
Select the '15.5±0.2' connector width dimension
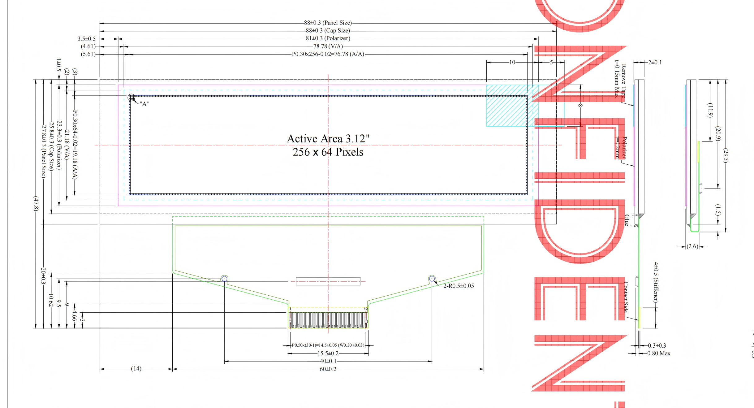point(328,353)
